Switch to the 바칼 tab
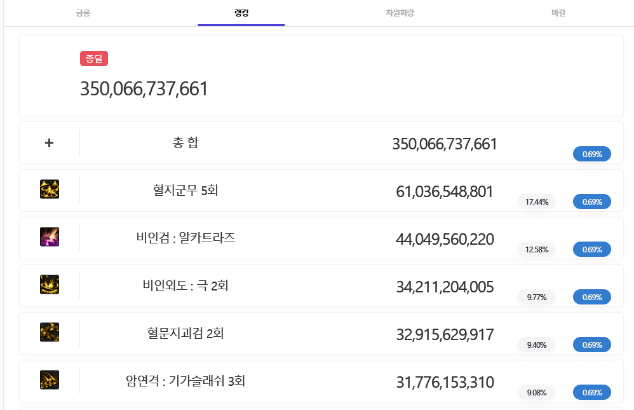Image resolution: width=634 pixels, height=410 pixels. click(558, 13)
